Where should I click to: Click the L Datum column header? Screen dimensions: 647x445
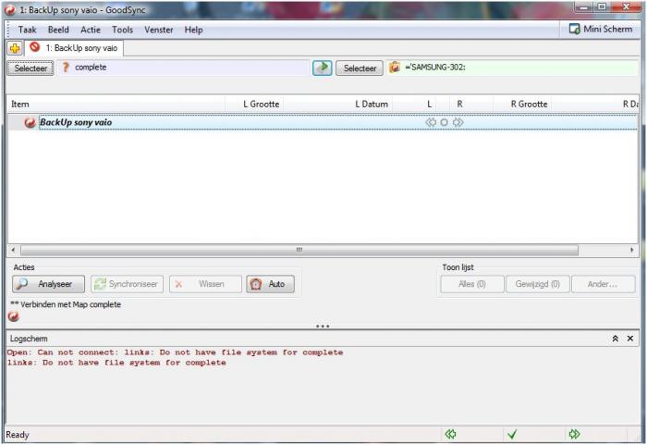click(x=338, y=105)
